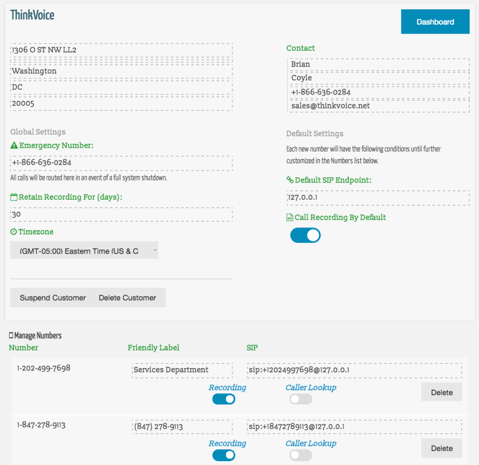Edit the zip code field 20005
479x465 pixels.
pyautogui.click(x=121, y=103)
